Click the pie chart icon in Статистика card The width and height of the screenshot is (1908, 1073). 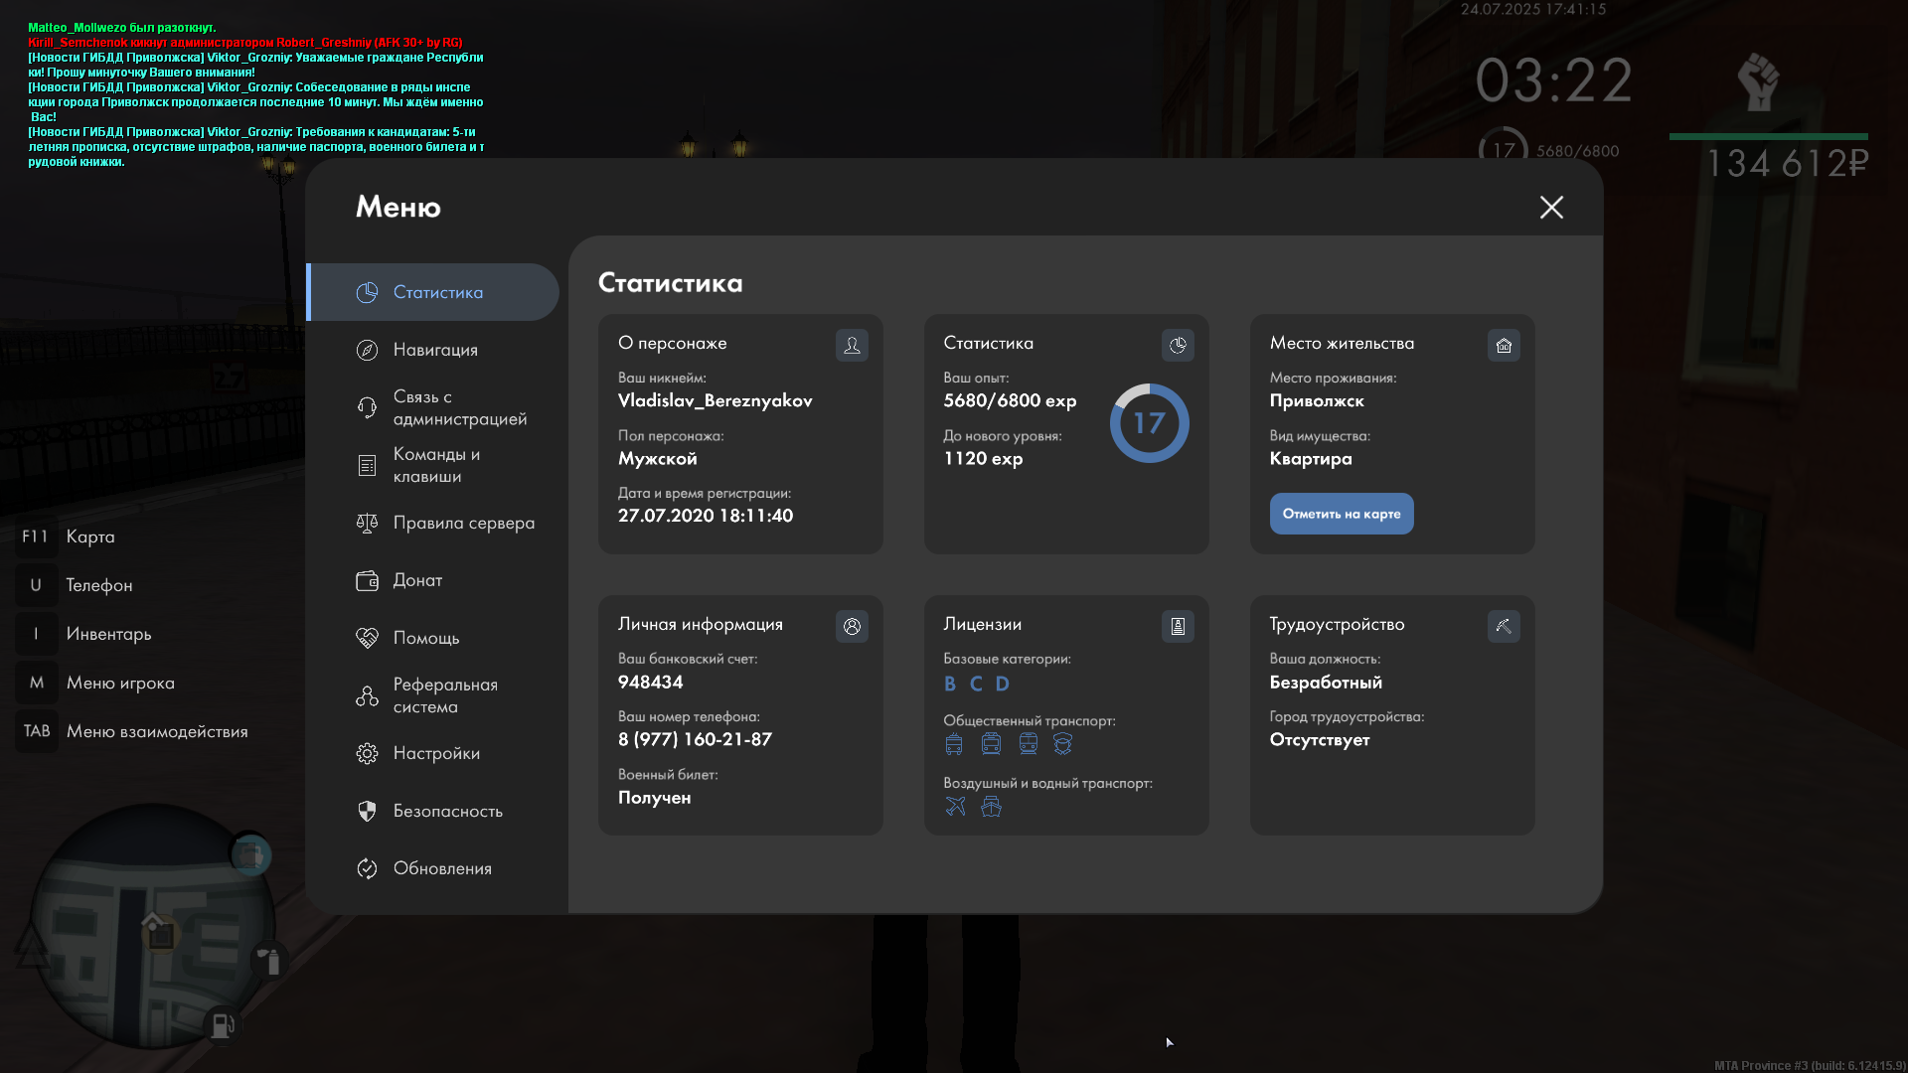click(x=1178, y=345)
